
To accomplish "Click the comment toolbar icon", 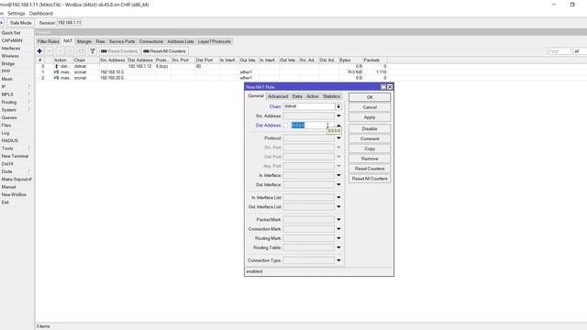I will point(81,51).
